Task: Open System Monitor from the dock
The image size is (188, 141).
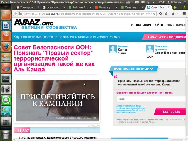Action: [x=6, y=79]
